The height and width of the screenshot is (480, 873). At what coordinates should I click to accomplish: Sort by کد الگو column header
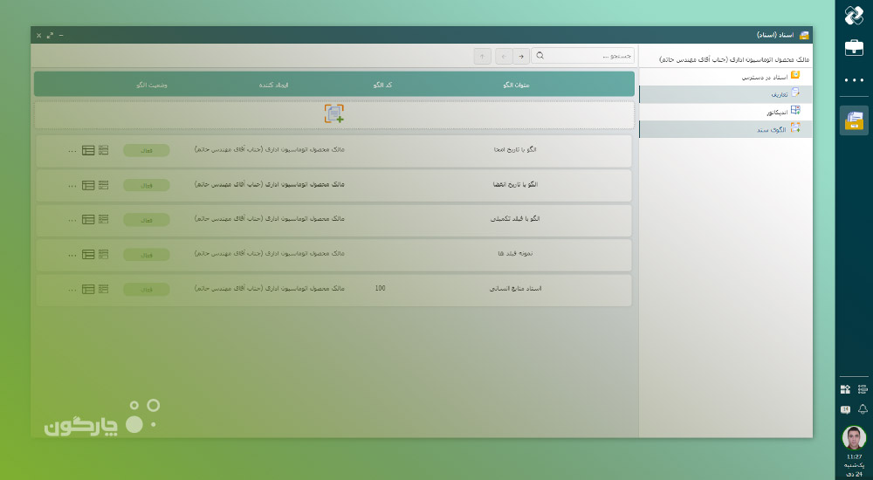pos(382,85)
